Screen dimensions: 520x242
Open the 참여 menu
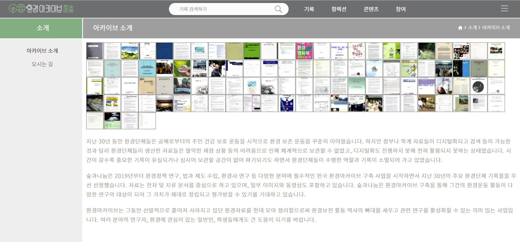tap(401, 9)
